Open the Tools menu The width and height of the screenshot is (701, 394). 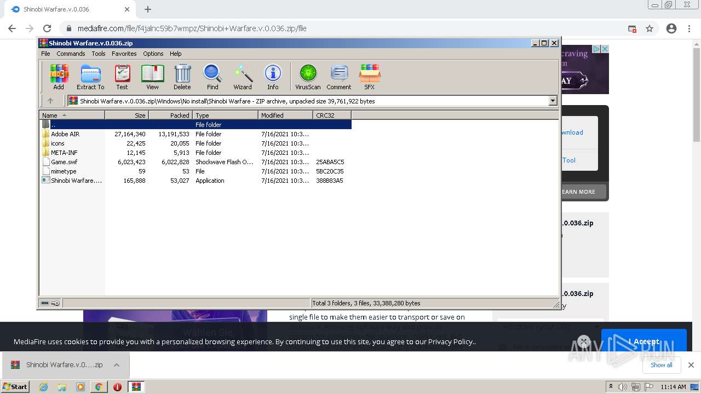99,54
